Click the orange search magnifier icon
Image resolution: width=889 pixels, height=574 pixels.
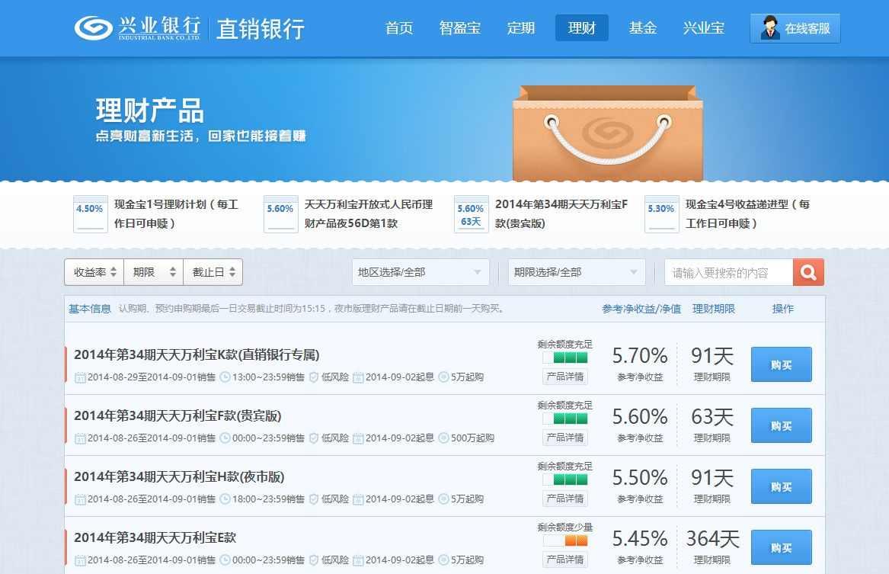808,273
